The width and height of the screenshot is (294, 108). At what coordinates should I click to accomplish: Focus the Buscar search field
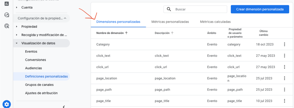195,9
